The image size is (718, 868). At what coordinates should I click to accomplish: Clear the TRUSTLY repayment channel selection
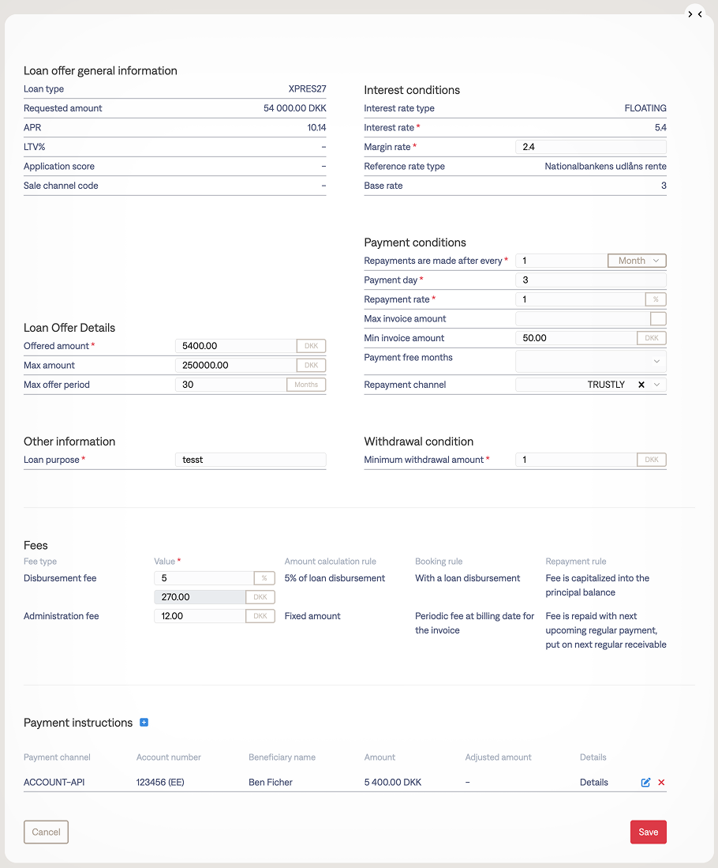point(641,385)
